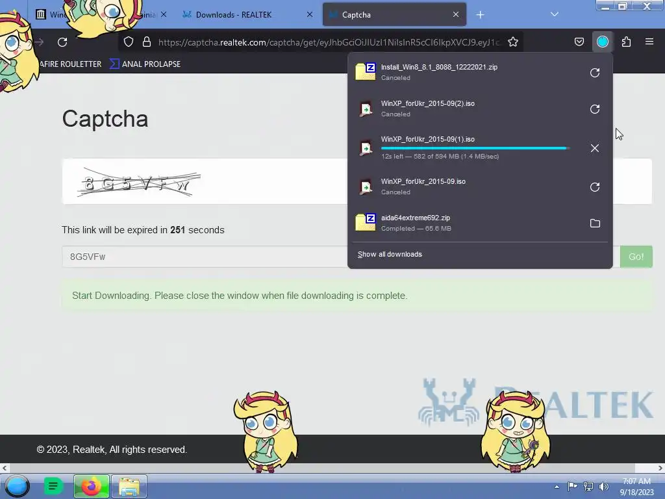Open the list all tabs dropdown
Image resolution: width=665 pixels, height=499 pixels.
[x=555, y=14]
